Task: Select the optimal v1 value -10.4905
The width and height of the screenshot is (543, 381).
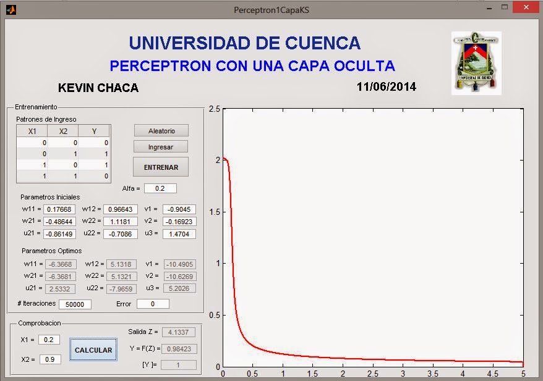Action: click(x=180, y=264)
